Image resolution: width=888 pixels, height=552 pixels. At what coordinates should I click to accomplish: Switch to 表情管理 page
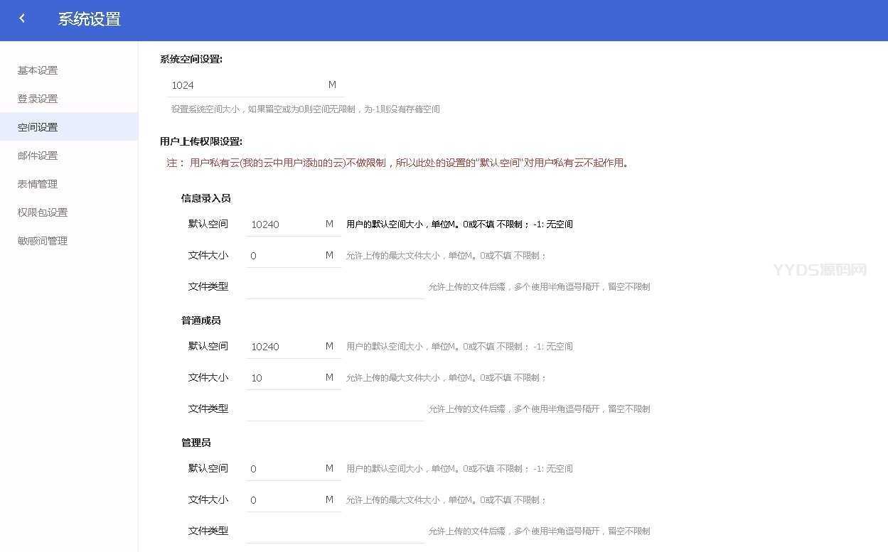point(38,184)
